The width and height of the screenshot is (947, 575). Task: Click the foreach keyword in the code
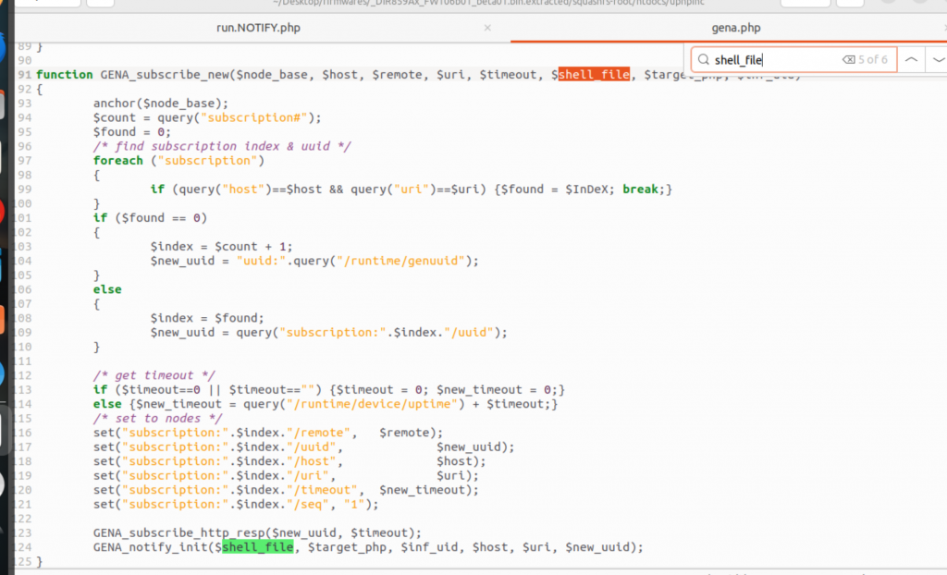(x=117, y=161)
